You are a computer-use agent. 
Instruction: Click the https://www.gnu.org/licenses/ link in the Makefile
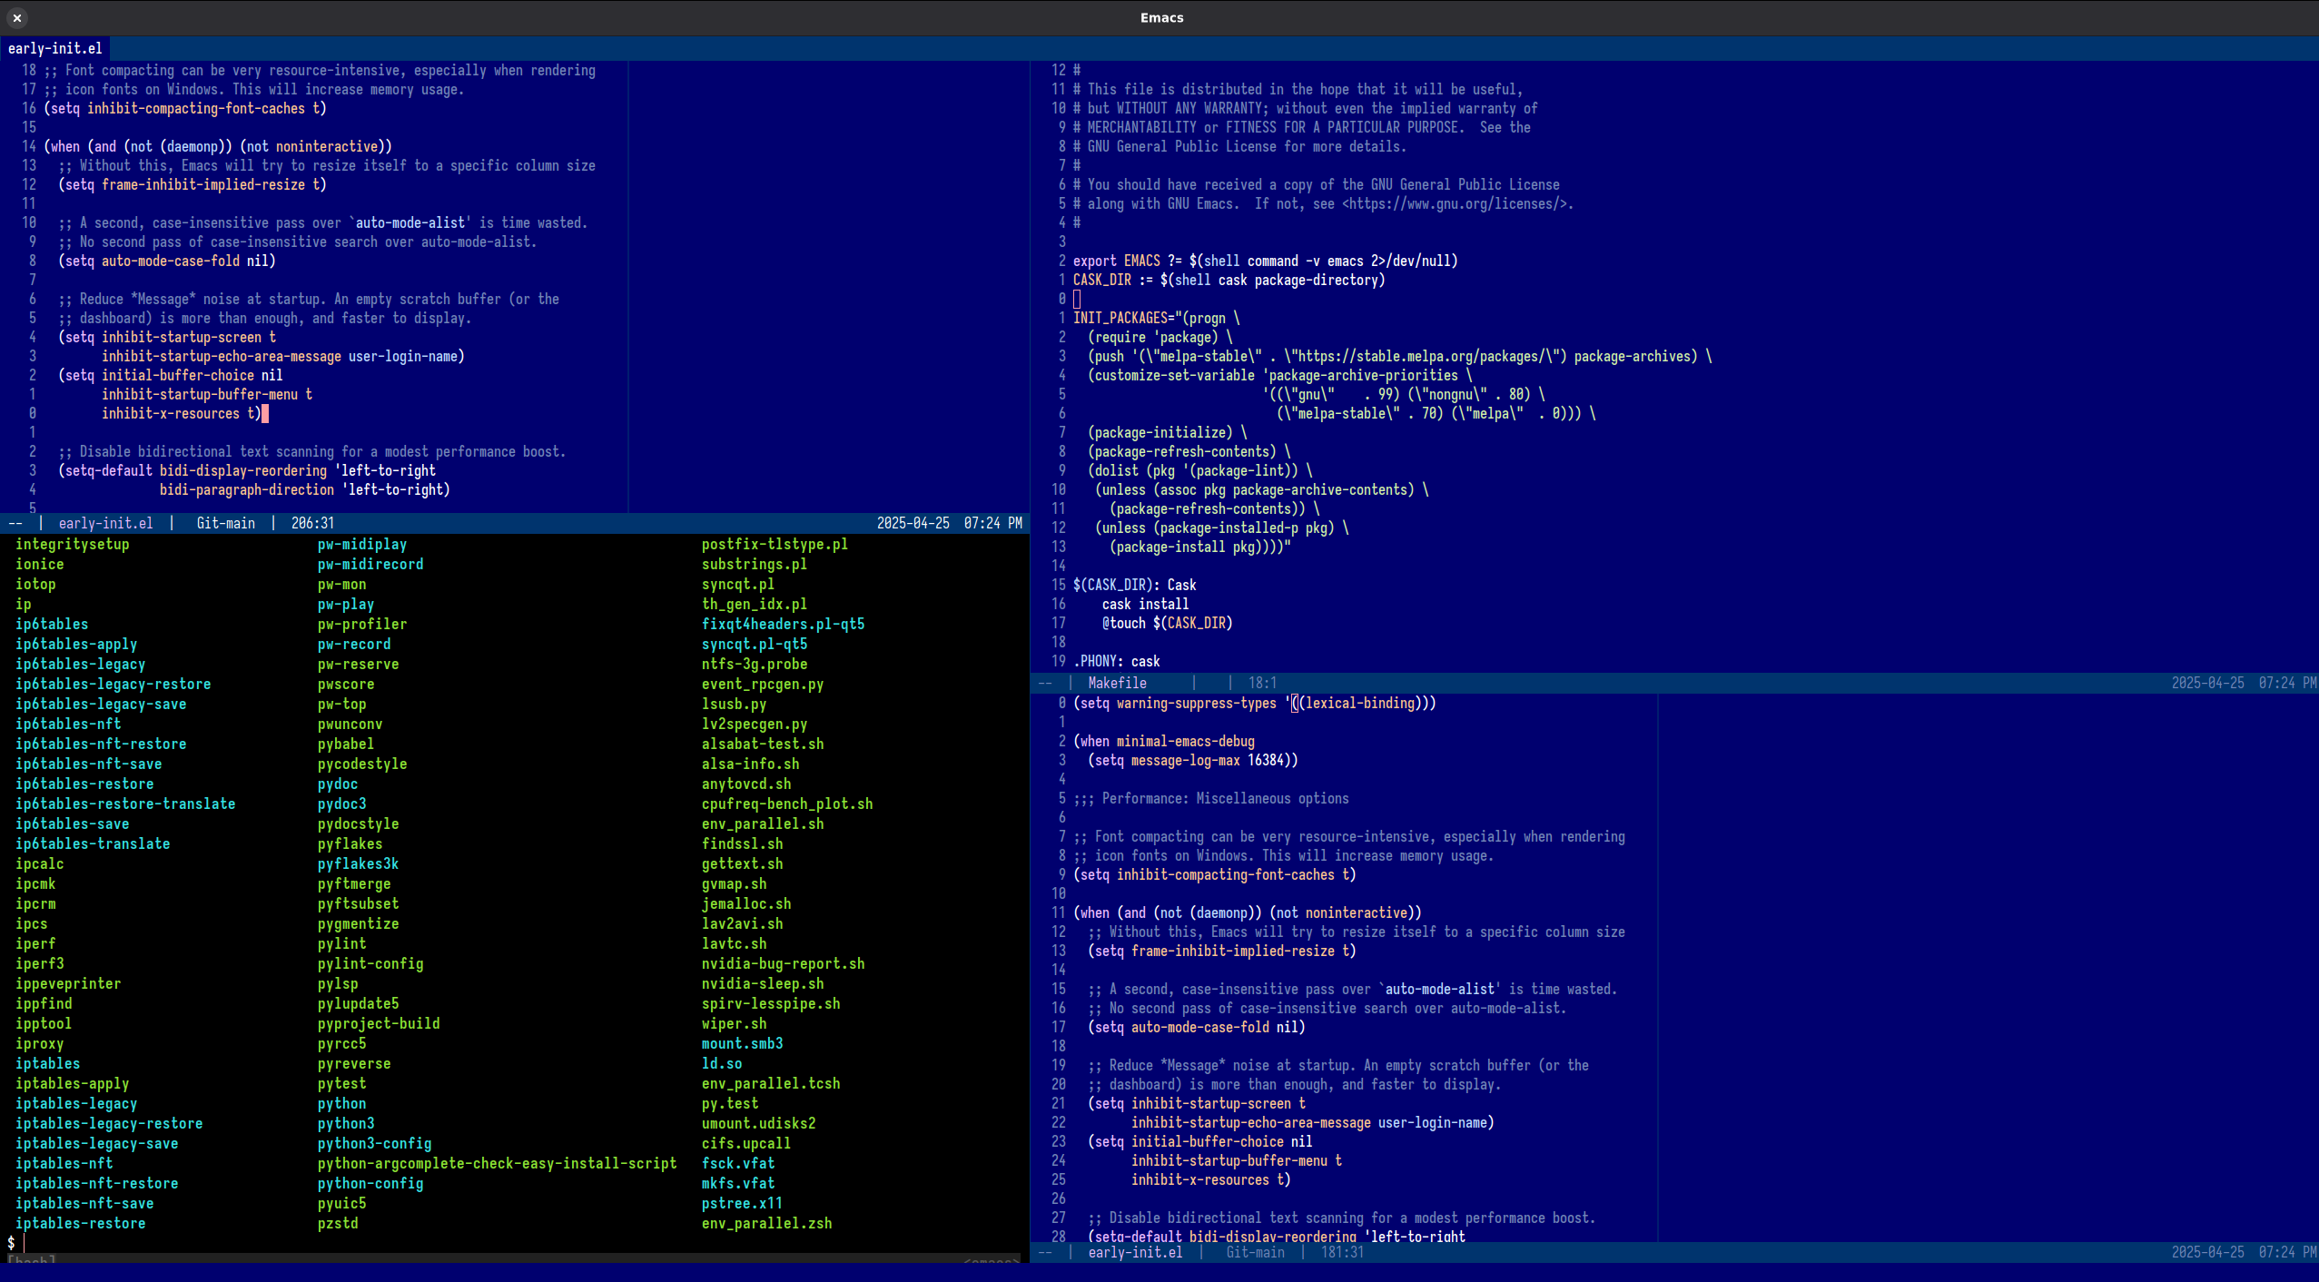point(1455,204)
